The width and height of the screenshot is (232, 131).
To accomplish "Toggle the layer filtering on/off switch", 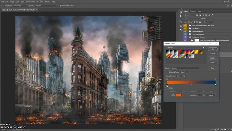I will 212,15.
